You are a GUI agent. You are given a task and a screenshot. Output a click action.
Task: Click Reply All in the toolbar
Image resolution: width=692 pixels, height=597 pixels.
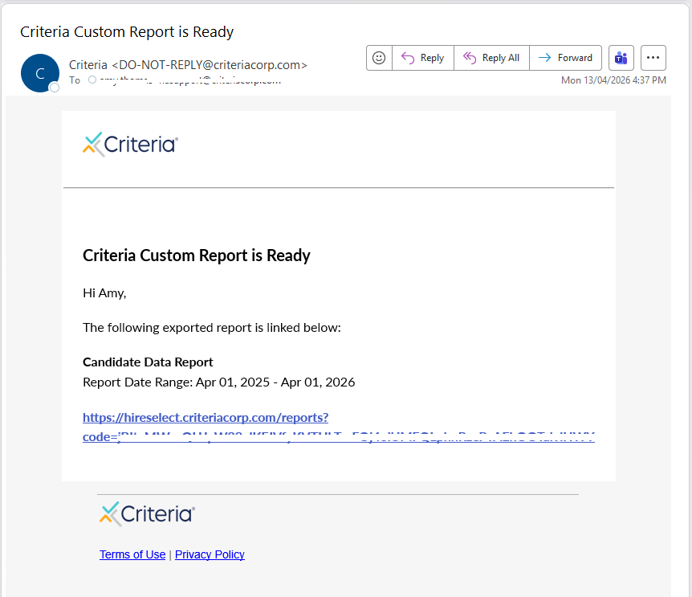491,58
